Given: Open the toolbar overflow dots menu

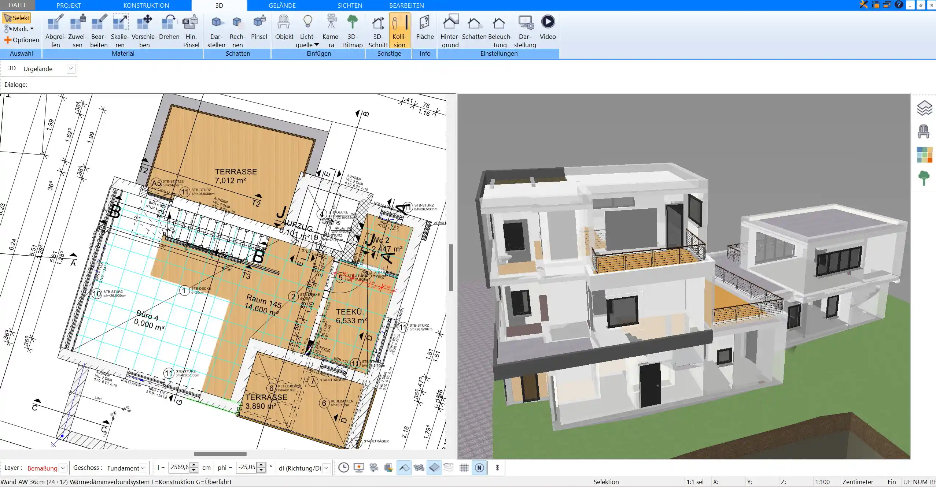Looking at the screenshot, I should click(x=497, y=468).
